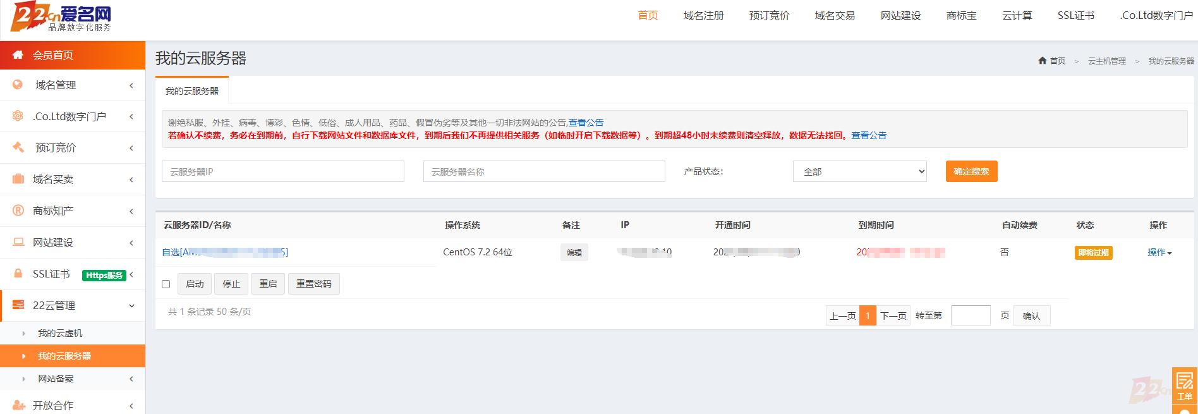The width and height of the screenshot is (1198, 414).
Task: Focus the 云服务器名称 input field
Action: click(x=544, y=171)
